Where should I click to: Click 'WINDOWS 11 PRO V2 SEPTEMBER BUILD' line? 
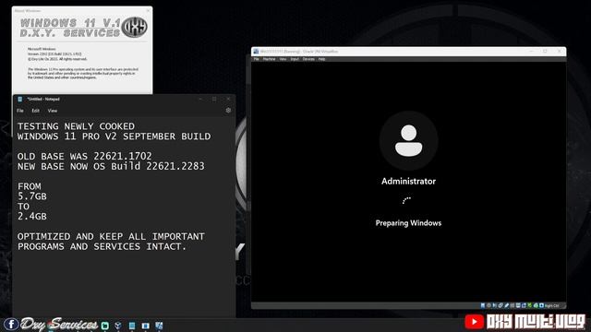114,136
